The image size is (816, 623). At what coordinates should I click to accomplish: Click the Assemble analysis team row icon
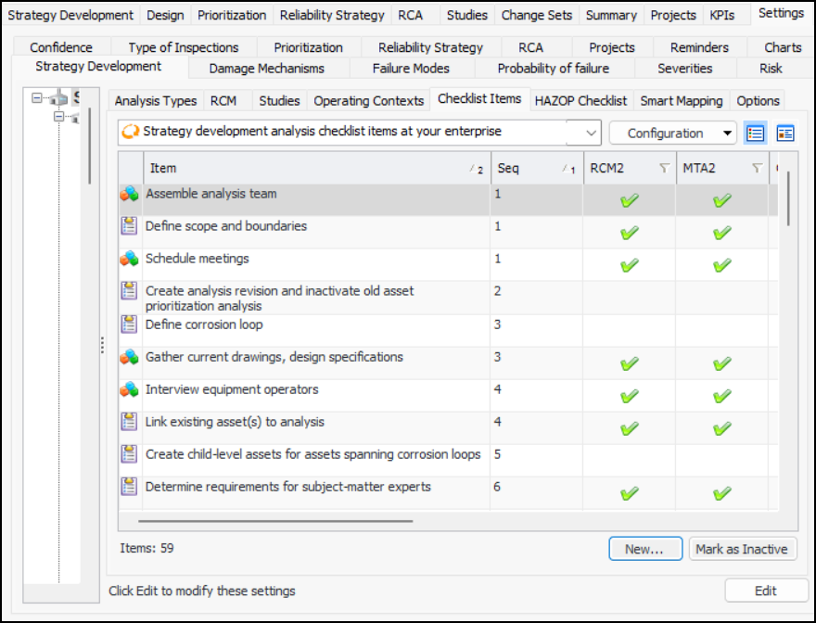(129, 195)
